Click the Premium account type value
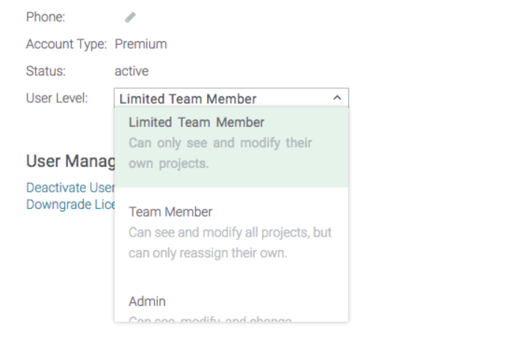520x350 pixels. tap(141, 44)
